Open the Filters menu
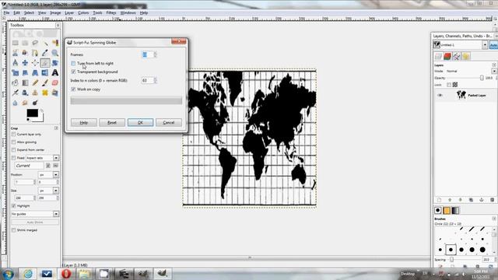The height and width of the screenshot is (280, 498). tap(110, 12)
